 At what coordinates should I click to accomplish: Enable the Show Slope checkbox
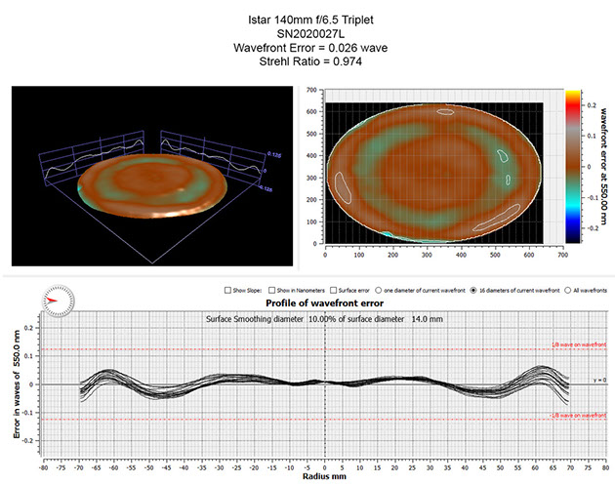(225, 290)
